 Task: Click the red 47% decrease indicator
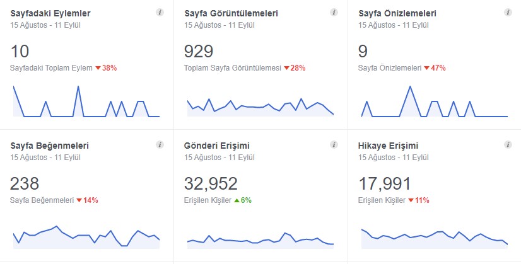pyautogui.click(x=435, y=68)
